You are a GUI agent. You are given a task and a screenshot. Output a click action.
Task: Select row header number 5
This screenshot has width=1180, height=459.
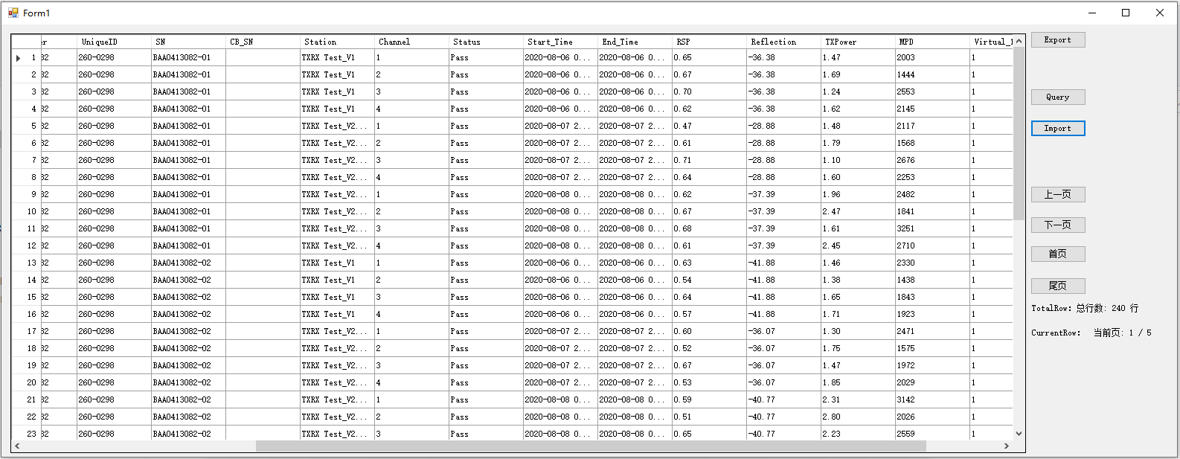click(26, 126)
